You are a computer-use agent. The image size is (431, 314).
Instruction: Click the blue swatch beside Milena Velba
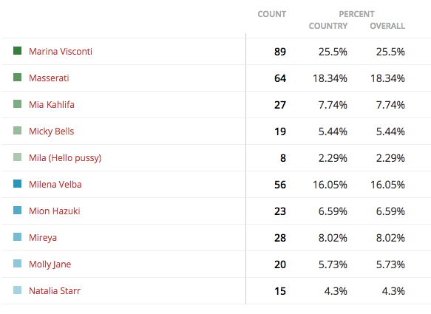17,184
